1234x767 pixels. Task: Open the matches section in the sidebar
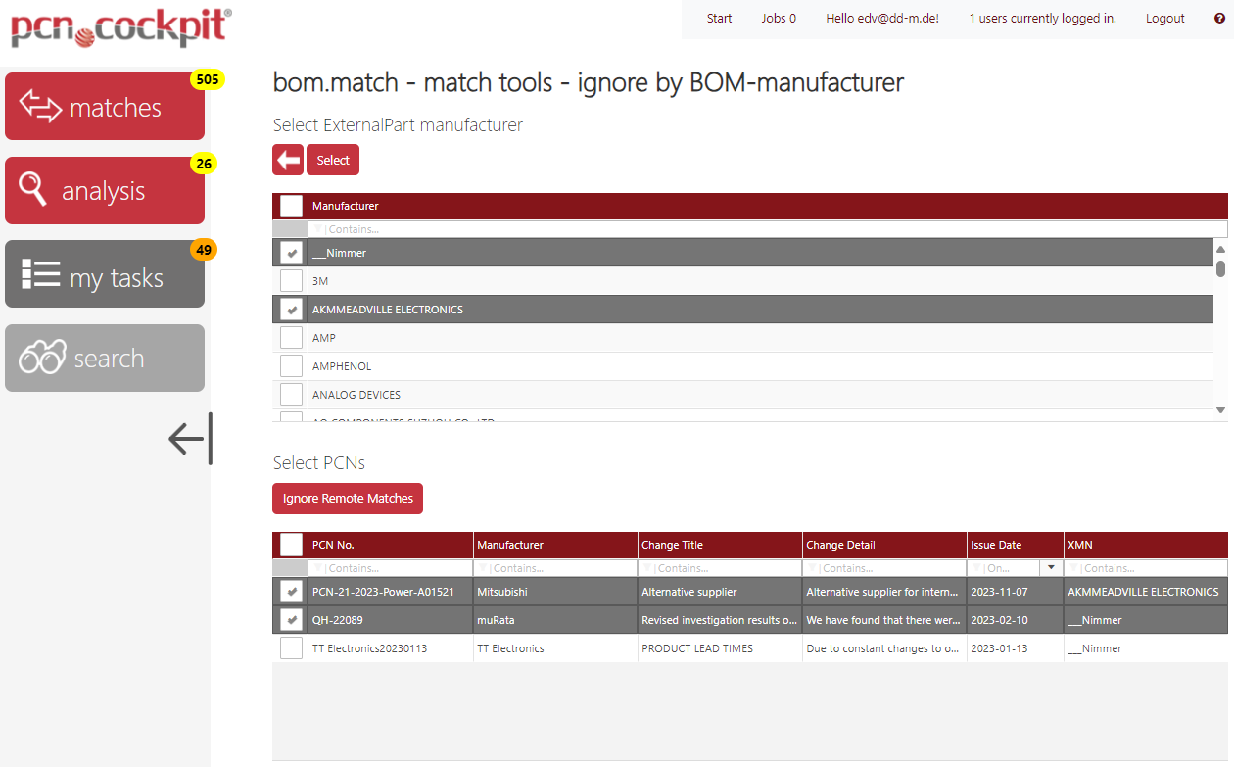[105, 106]
